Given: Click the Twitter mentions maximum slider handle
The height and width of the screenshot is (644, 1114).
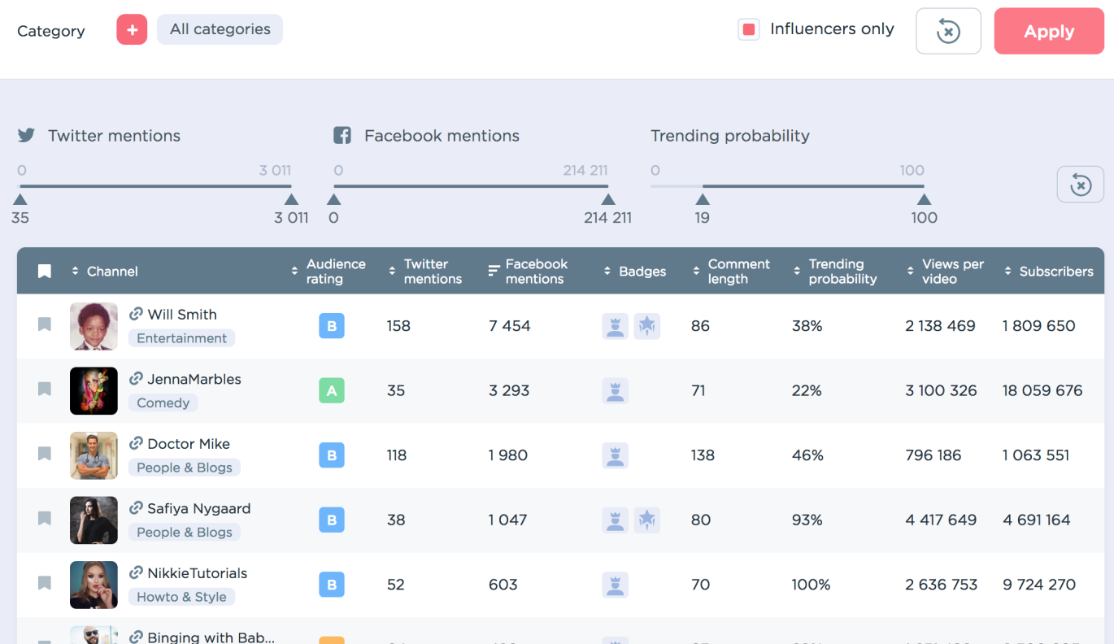Looking at the screenshot, I should 291,199.
